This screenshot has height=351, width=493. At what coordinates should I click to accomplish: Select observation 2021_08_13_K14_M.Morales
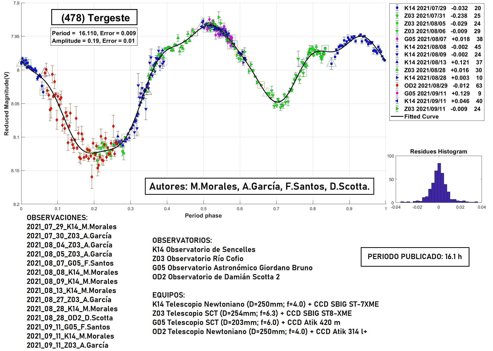click(x=71, y=290)
